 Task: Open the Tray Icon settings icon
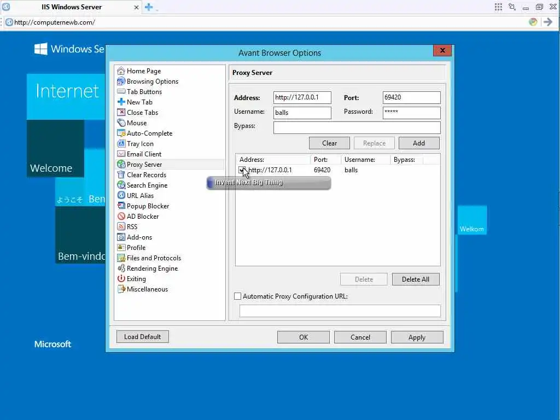(x=121, y=143)
